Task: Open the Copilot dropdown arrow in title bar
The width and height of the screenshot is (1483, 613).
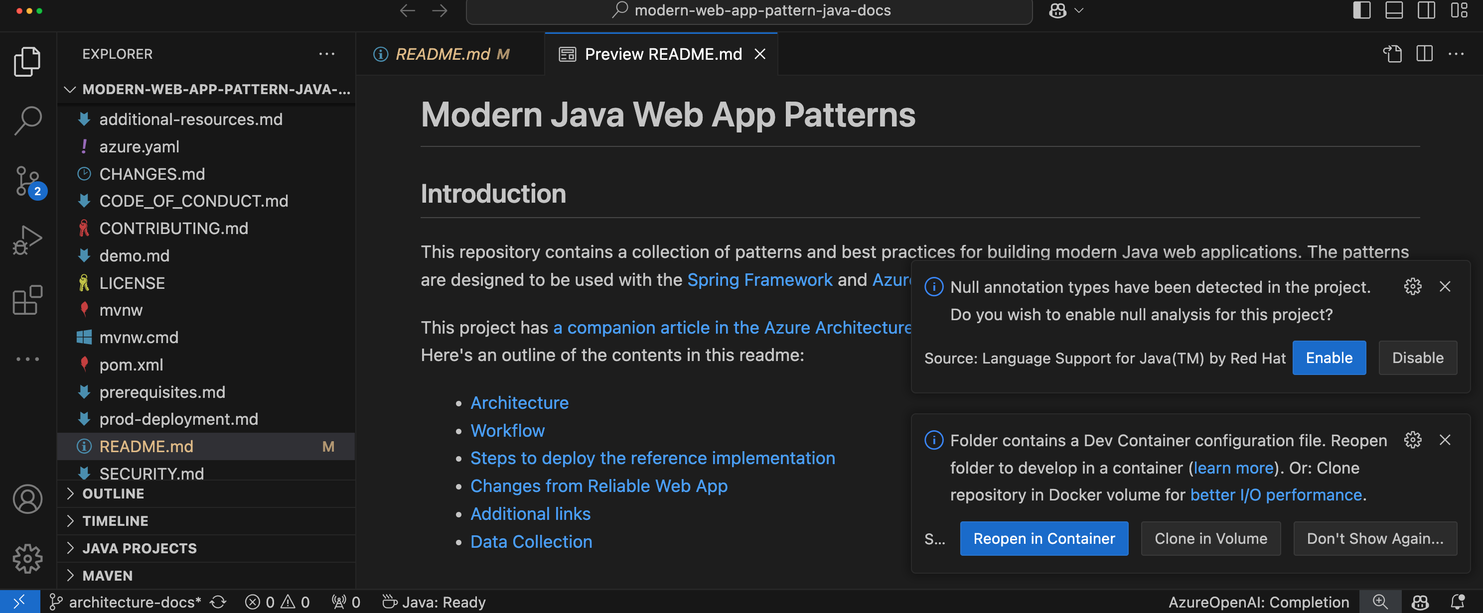Action: [1079, 10]
